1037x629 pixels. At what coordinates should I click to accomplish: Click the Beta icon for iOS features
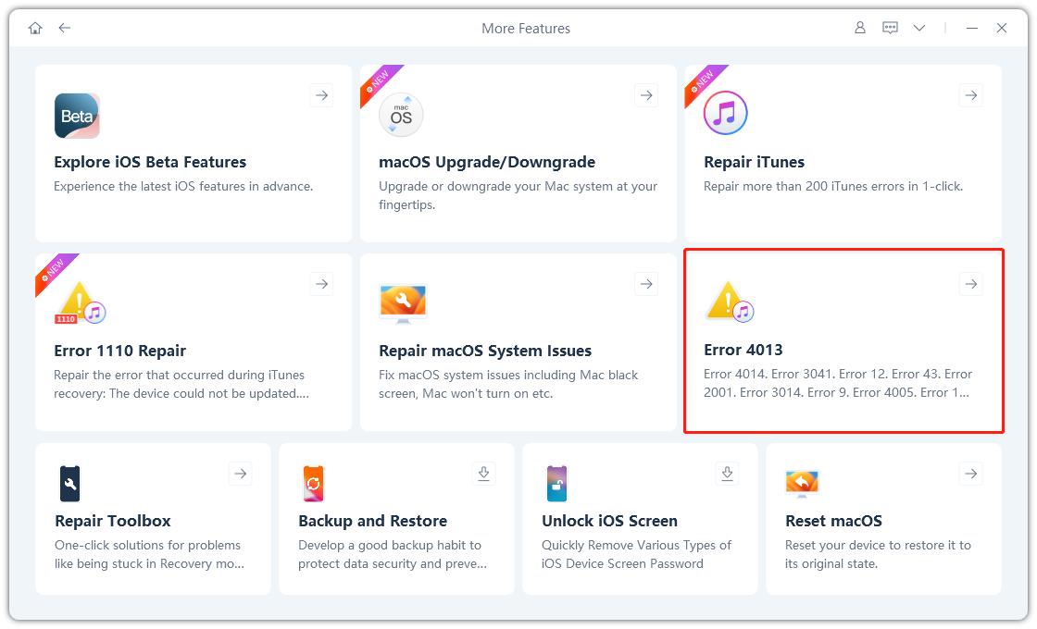(77, 116)
